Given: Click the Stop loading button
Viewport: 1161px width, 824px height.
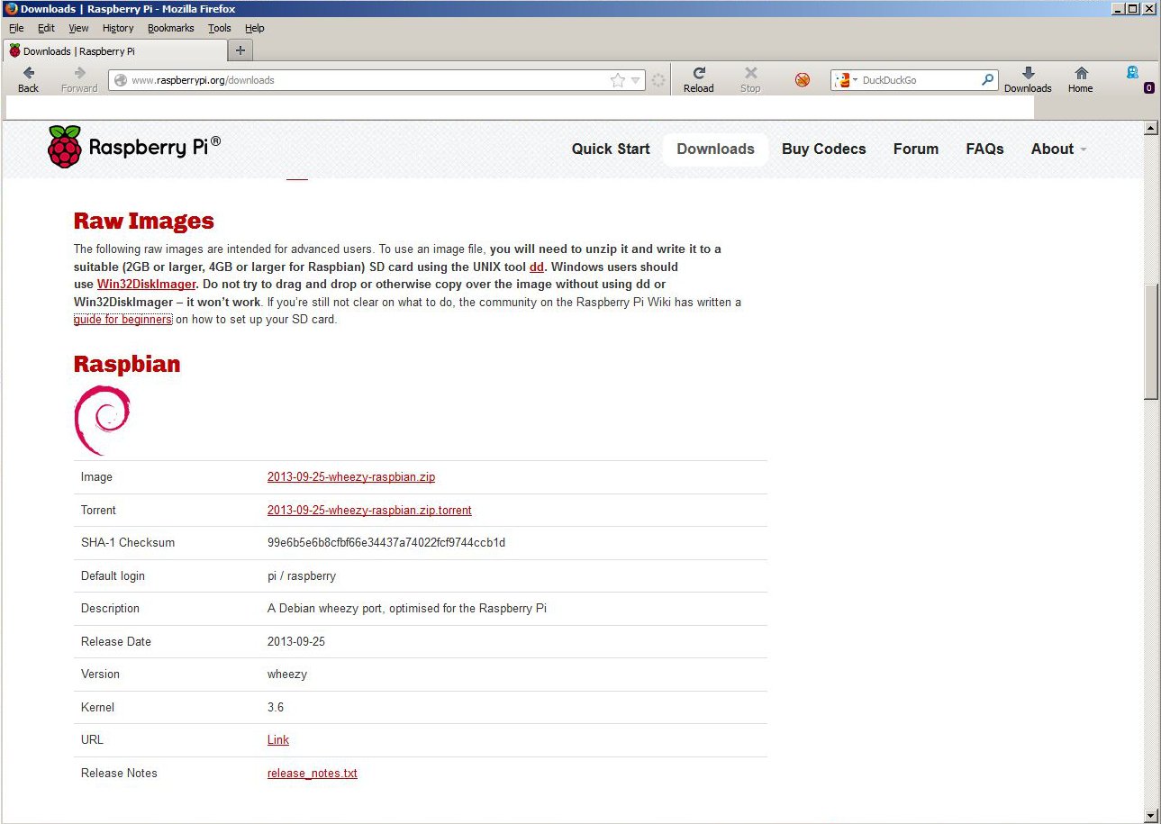Looking at the screenshot, I should point(750,79).
